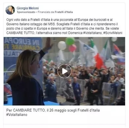The image size is (129, 128).
Task: Open the Giorgia Meloni page name link
Action: (x=28, y=8)
